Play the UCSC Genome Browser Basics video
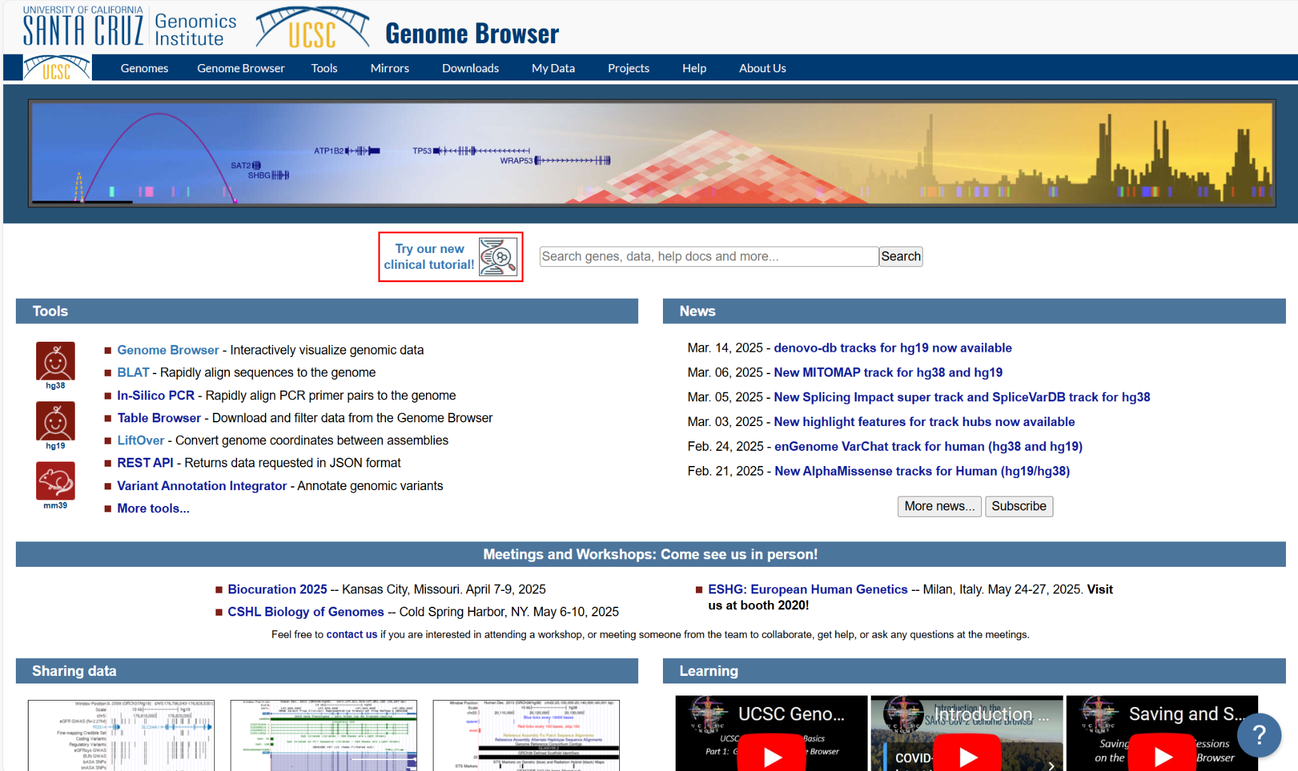This screenshot has width=1298, height=771. pyautogui.click(x=771, y=755)
